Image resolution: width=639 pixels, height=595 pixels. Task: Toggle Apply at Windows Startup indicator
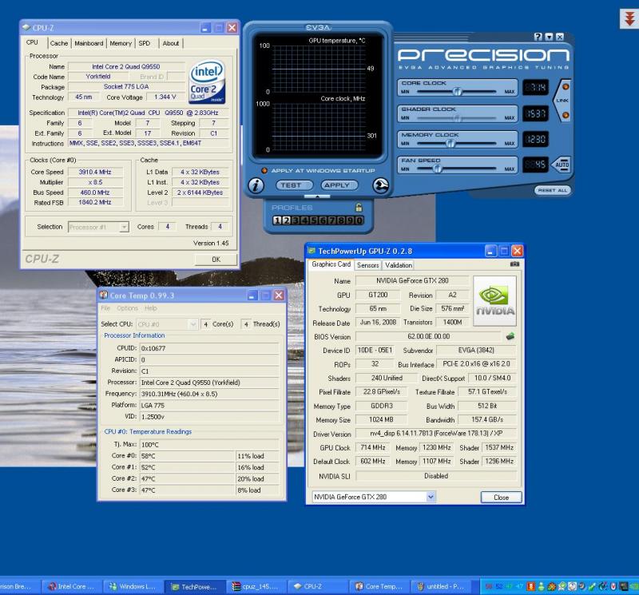264,170
